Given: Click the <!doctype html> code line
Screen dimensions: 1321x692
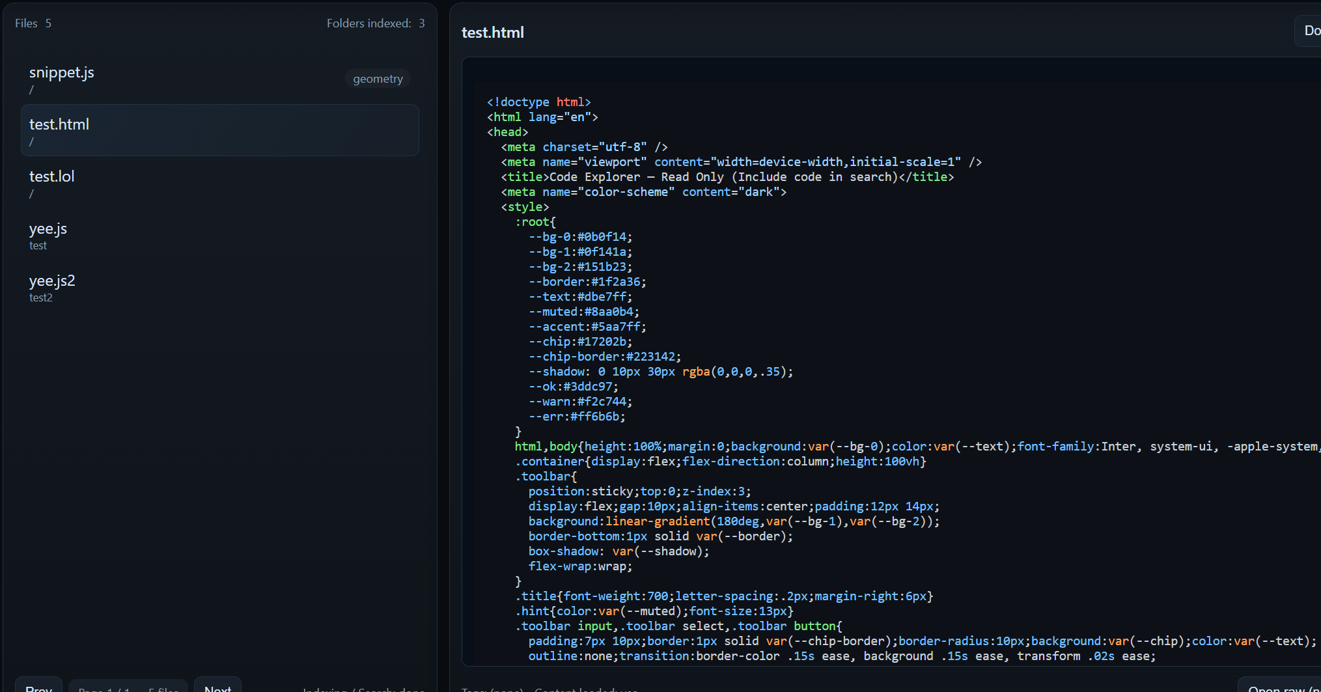Looking at the screenshot, I should tap(539, 102).
